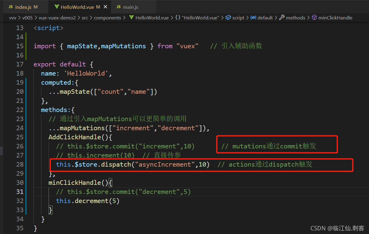Open the default breadcrumb symbol list
Screen dimensions: 369x234
(265, 18)
